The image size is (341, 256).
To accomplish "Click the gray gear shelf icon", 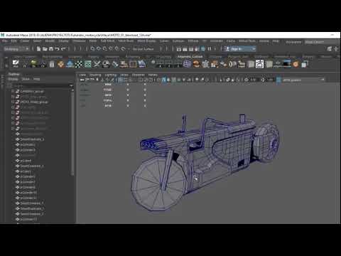I will 205,63.
